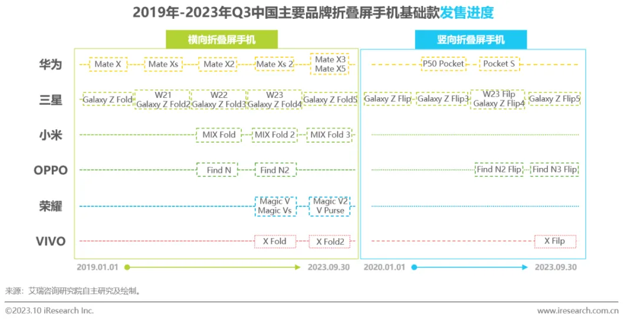Select the 荣耀 row label
The width and height of the screenshot is (637, 320).
50,206
